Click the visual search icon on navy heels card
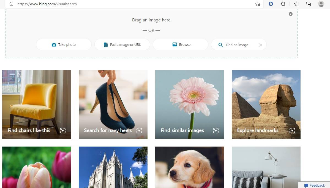 (x=139, y=131)
